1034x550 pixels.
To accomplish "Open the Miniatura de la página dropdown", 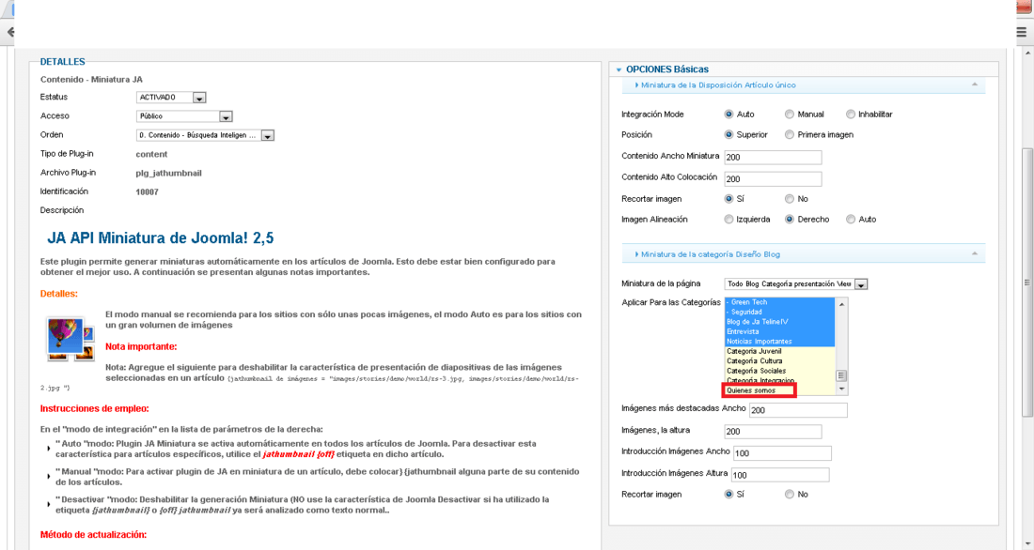I will 796,283.
